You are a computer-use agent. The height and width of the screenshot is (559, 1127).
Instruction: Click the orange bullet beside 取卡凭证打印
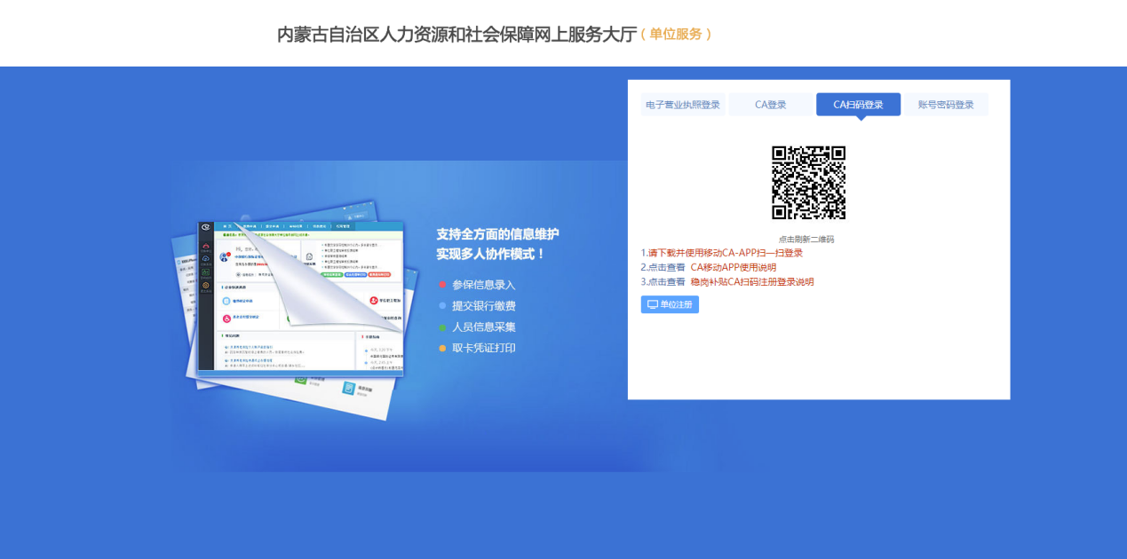pyautogui.click(x=442, y=349)
